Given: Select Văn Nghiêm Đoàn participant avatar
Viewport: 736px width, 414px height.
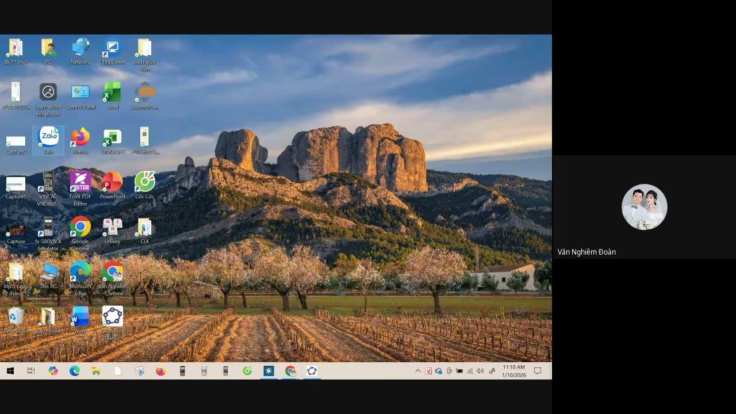Looking at the screenshot, I should tap(645, 207).
